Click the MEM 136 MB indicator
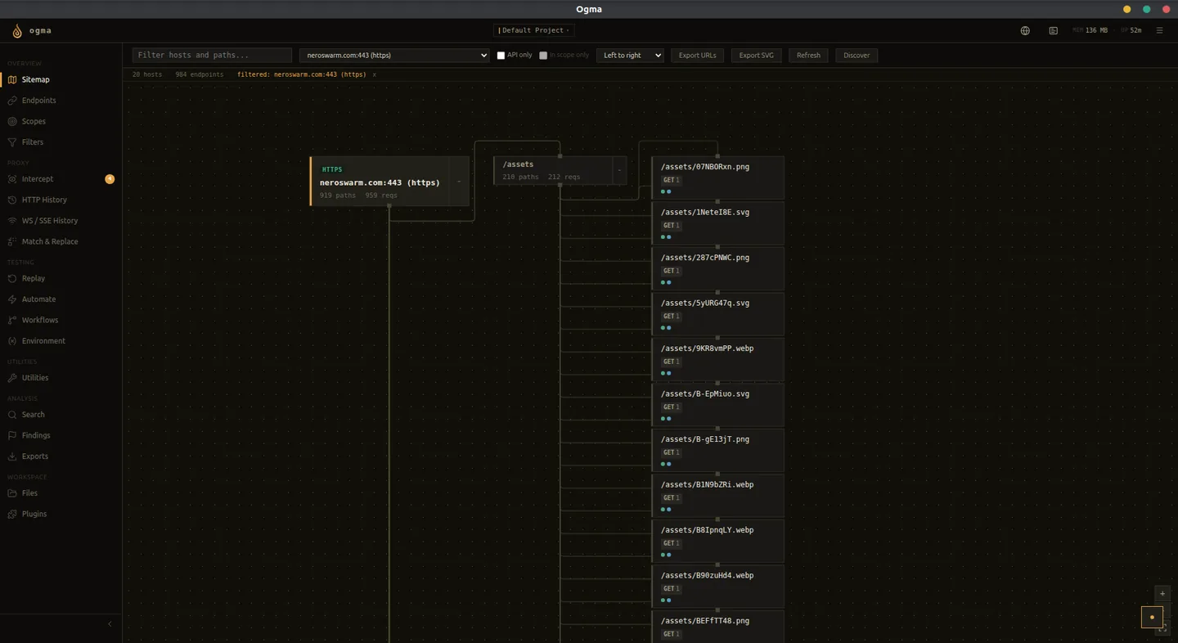This screenshot has width=1178, height=643. [x=1090, y=30]
